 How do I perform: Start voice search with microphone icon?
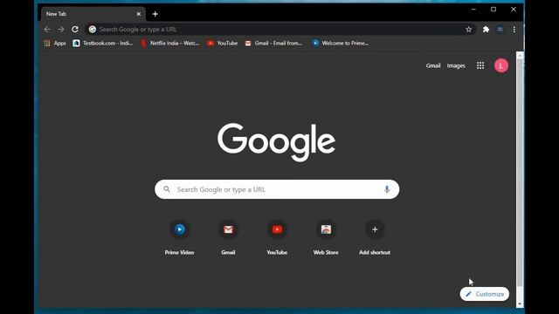pos(386,189)
